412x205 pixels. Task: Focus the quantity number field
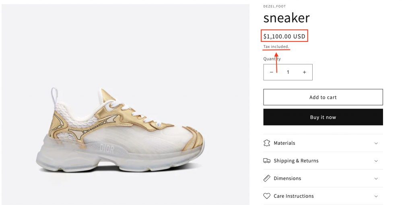click(x=288, y=72)
